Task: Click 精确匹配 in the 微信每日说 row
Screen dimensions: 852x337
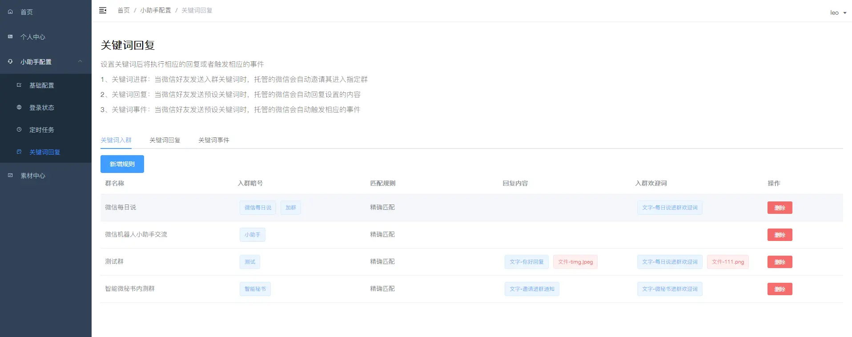Action: (382, 207)
